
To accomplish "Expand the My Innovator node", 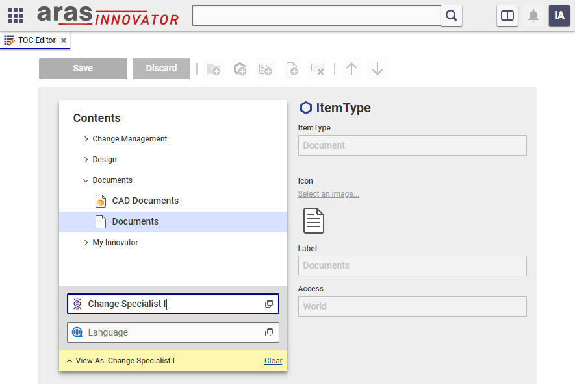I will click(86, 243).
